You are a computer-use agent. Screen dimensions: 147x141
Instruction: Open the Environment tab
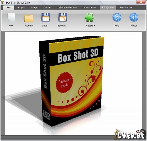pos(90,8)
